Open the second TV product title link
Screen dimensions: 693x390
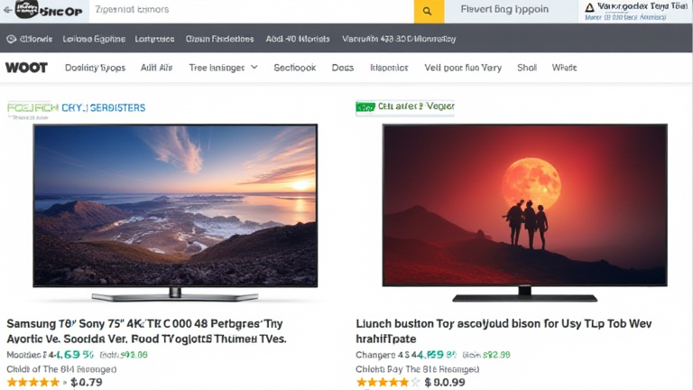504,331
